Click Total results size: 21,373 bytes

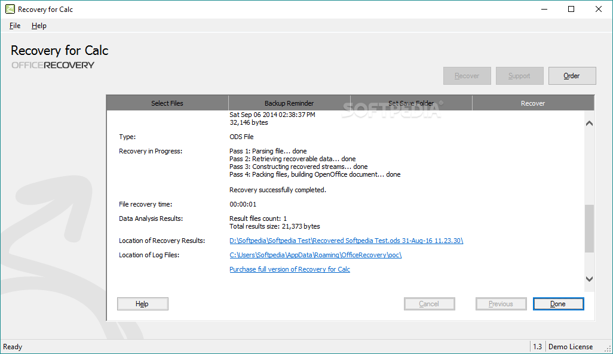[274, 227]
